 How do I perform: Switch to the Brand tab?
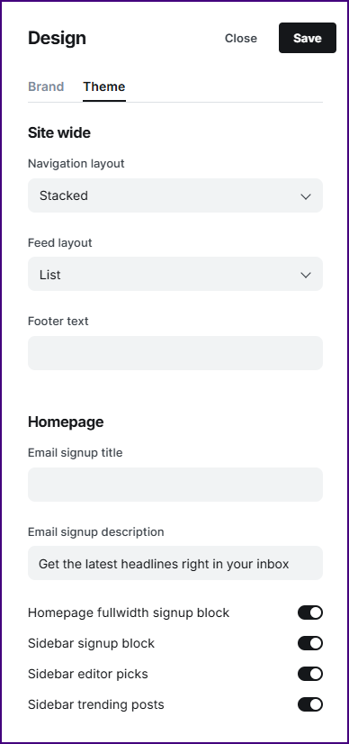(46, 86)
